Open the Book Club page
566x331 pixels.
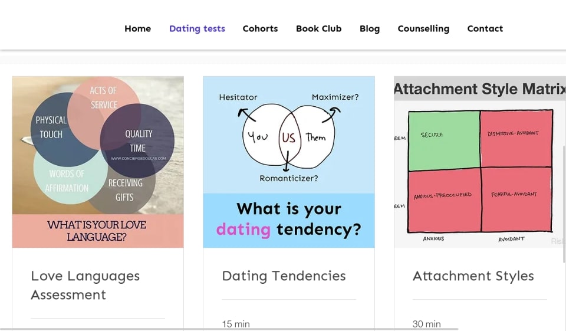coord(318,28)
